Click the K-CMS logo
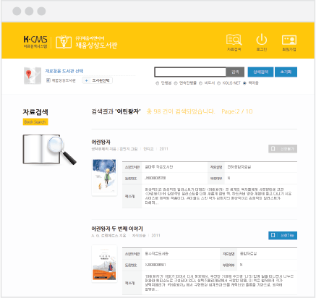 coord(35,42)
